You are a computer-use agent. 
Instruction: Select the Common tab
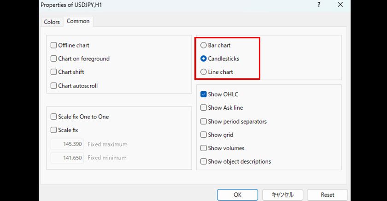click(x=78, y=21)
